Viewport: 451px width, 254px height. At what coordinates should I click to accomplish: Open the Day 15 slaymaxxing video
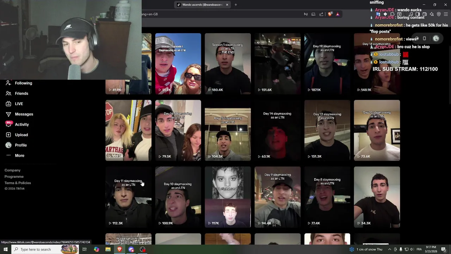point(228,131)
